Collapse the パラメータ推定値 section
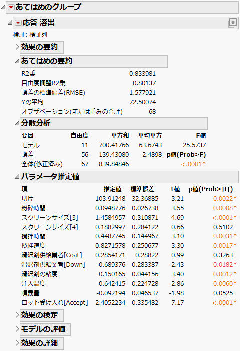Screen dimensions: 240x351 tap(17, 177)
